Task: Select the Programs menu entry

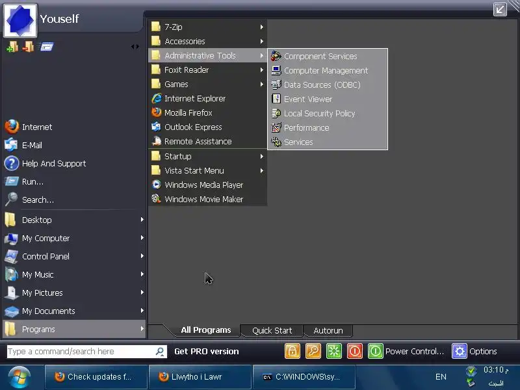Action: click(74, 329)
